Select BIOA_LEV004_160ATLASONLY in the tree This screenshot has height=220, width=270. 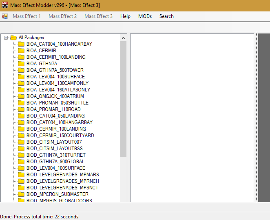tap(58, 90)
